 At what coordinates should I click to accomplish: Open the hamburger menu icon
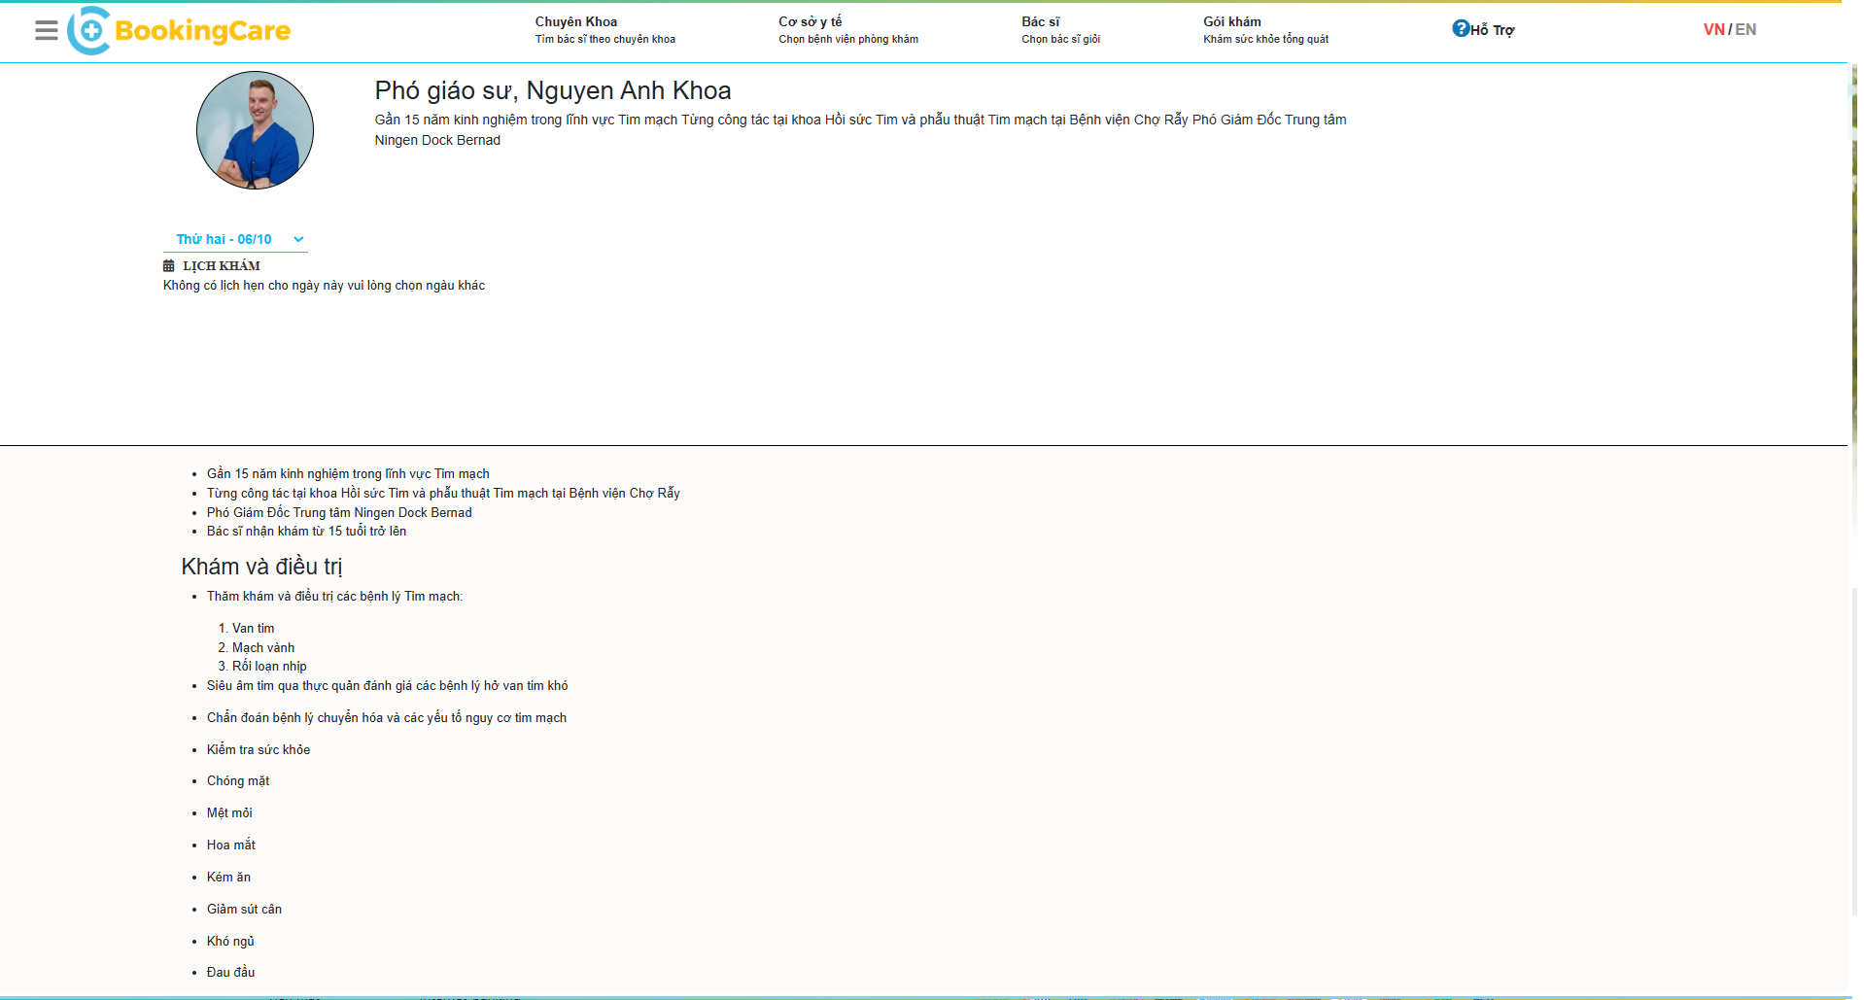click(x=46, y=30)
